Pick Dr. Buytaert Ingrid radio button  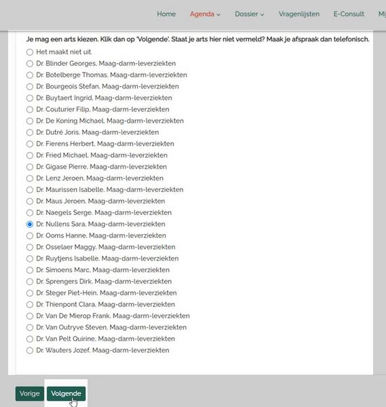pyautogui.click(x=30, y=98)
